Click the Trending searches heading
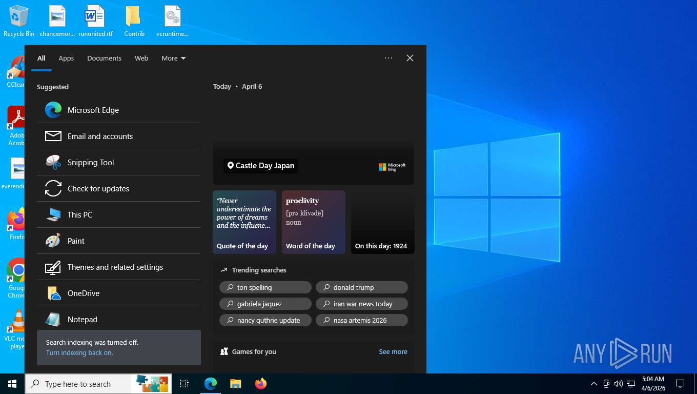 tap(259, 270)
